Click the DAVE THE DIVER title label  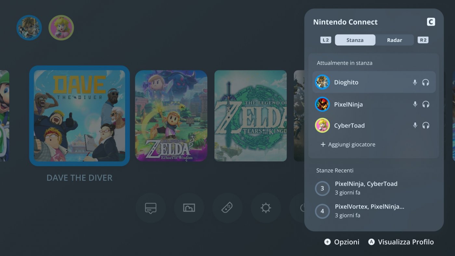[80, 178]
